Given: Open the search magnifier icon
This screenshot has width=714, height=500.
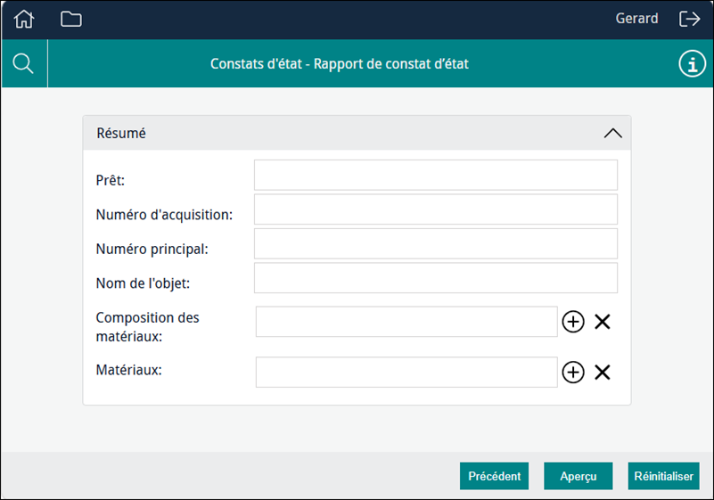Looking at the screenshot, I should point(23,63).
